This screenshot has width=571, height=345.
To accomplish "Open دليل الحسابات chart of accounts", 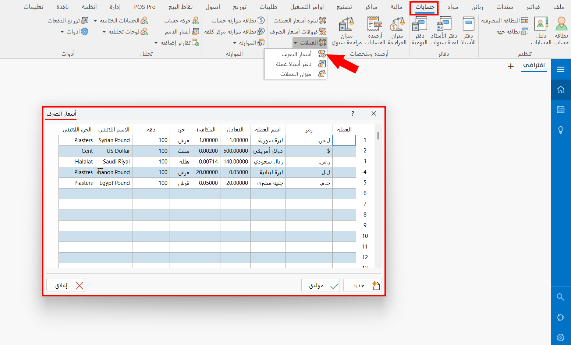I will click(541, 31).
